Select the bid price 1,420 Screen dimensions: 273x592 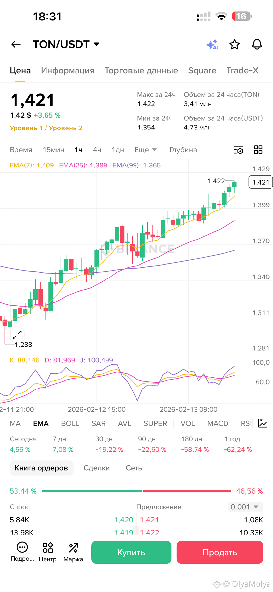coord(124,520)
